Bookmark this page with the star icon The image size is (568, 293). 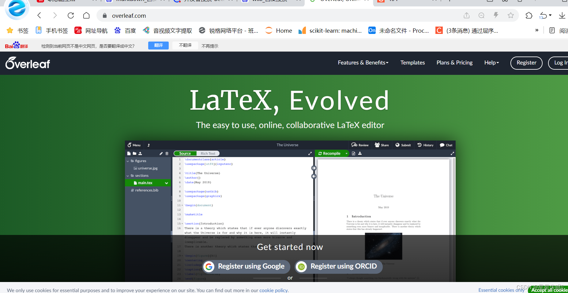[511, 15]
